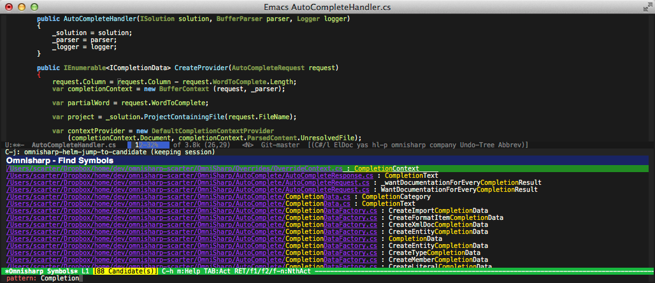Click the C#/l major mode indicator
This screenshot has width=655, height=283.
322,145
